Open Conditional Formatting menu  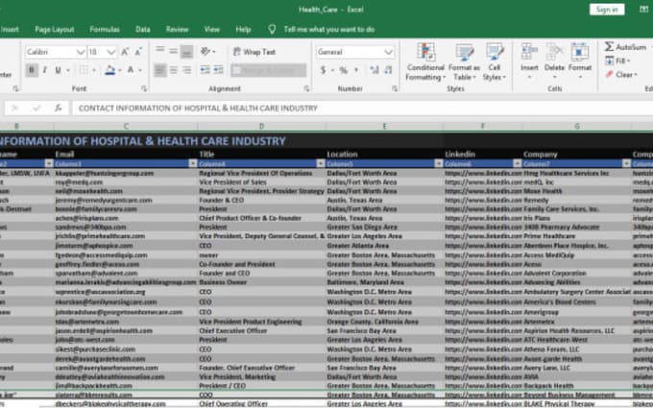click(x=425, y=62)
